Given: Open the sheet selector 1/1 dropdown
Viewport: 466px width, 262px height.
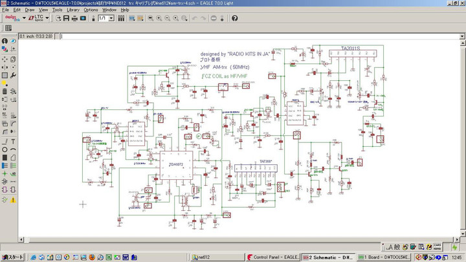Looking at the screenshot, I should pyautogui.click(x=106, y=18).
